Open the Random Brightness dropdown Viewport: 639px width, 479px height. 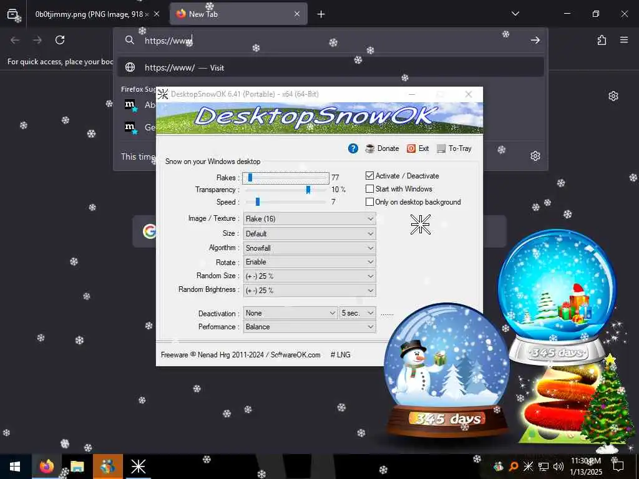click(x=310, y=291)
